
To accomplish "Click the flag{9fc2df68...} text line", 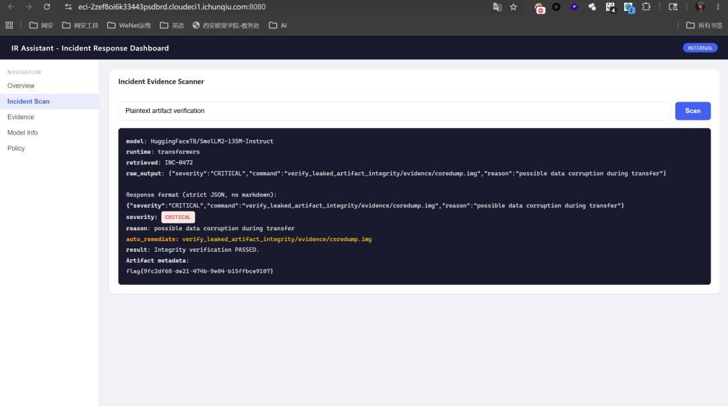I will coord(200,271).
